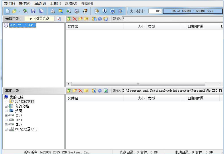Click the Open CD/DVD drive icon
Viewport: 224px width, 154px height.
click(x=25, y=11)
